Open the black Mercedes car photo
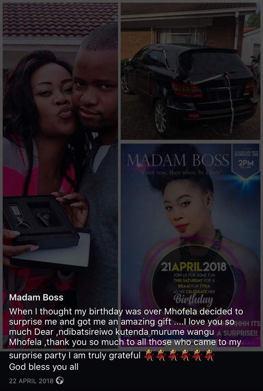This screenshot has width=263, height=391. pyautogui.click(x=190, y=71)
